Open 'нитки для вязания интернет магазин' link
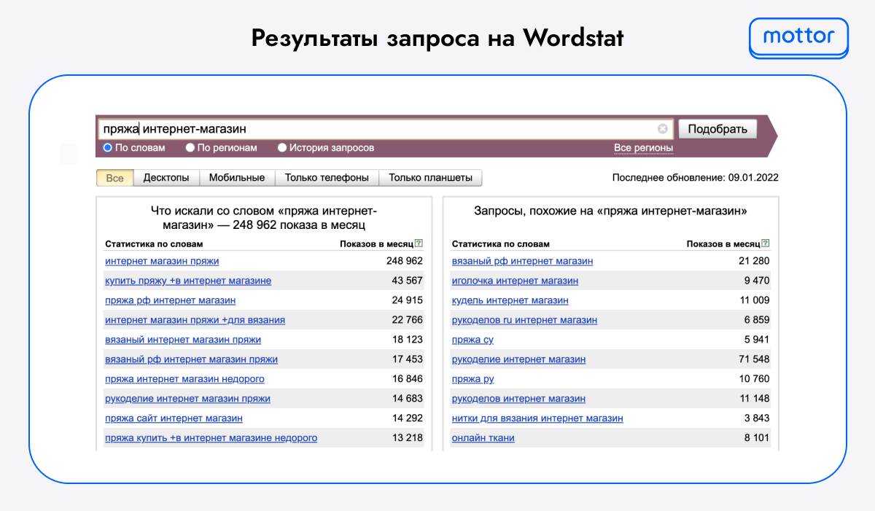 537,418
